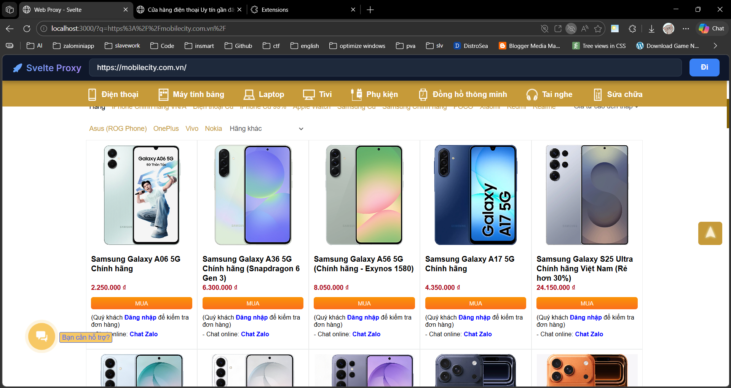Open the Máy tính bảng category
This screenshot has height=388, width=731.
point(191,94)
